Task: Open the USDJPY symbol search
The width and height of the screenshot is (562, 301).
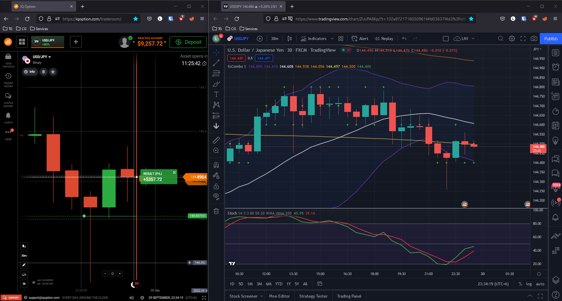Action: pos(238,39)
